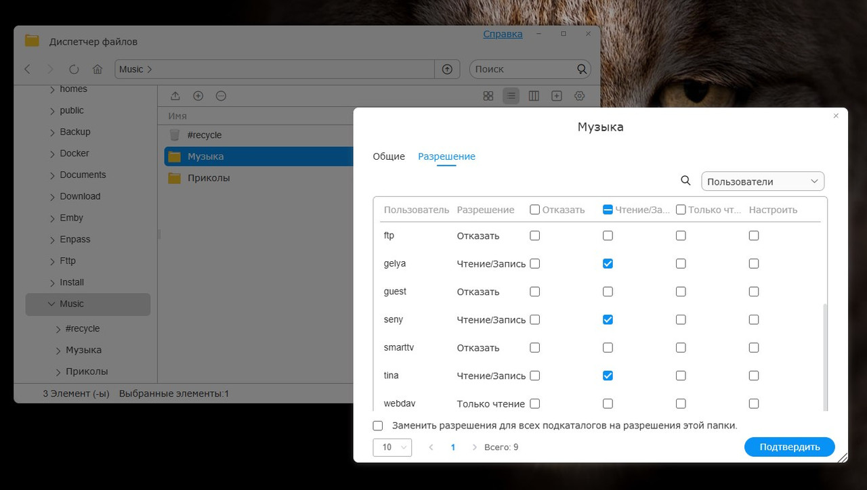Click the Приколы folder icon in file list

click(175, 178)
